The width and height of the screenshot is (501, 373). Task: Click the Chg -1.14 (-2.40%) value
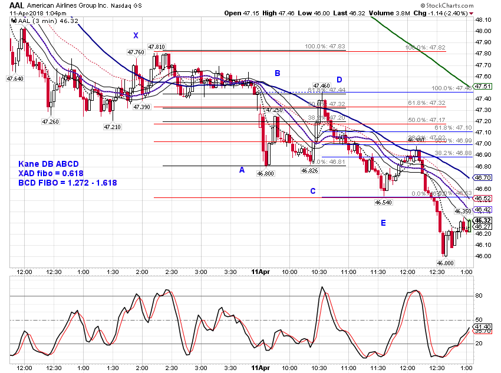(x=441, y=13)
